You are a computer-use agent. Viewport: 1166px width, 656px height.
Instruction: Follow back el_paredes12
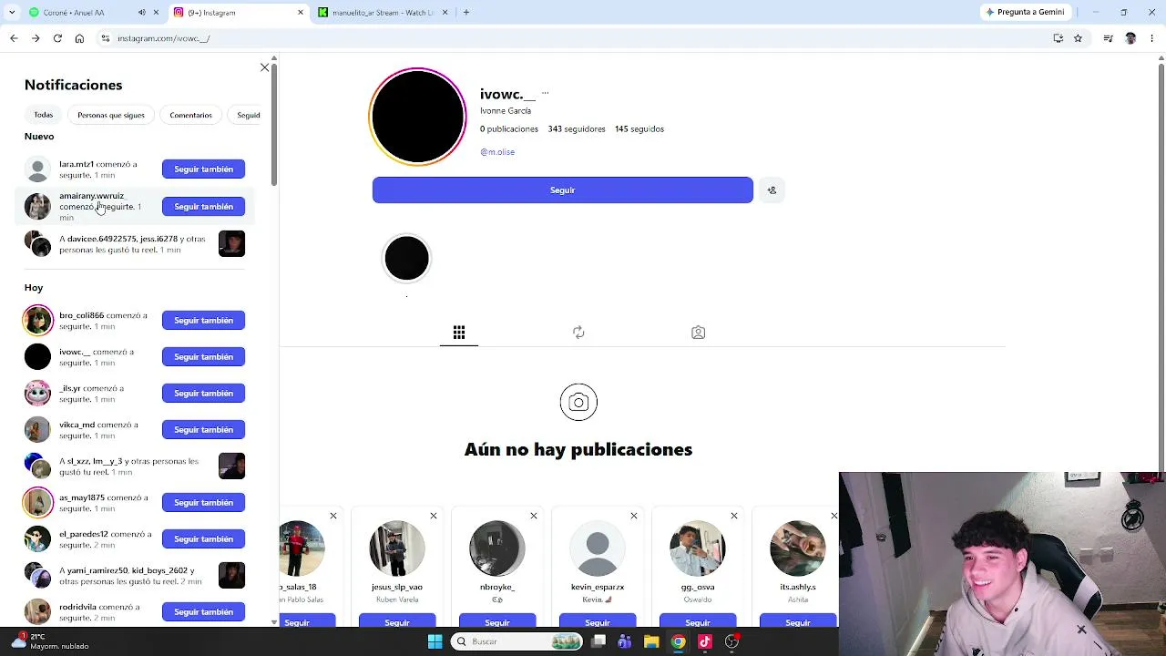[203, 539]
